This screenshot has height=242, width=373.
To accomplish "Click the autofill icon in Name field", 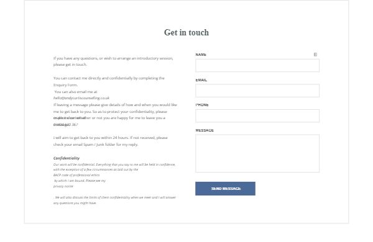I will (x=315, y=55).
